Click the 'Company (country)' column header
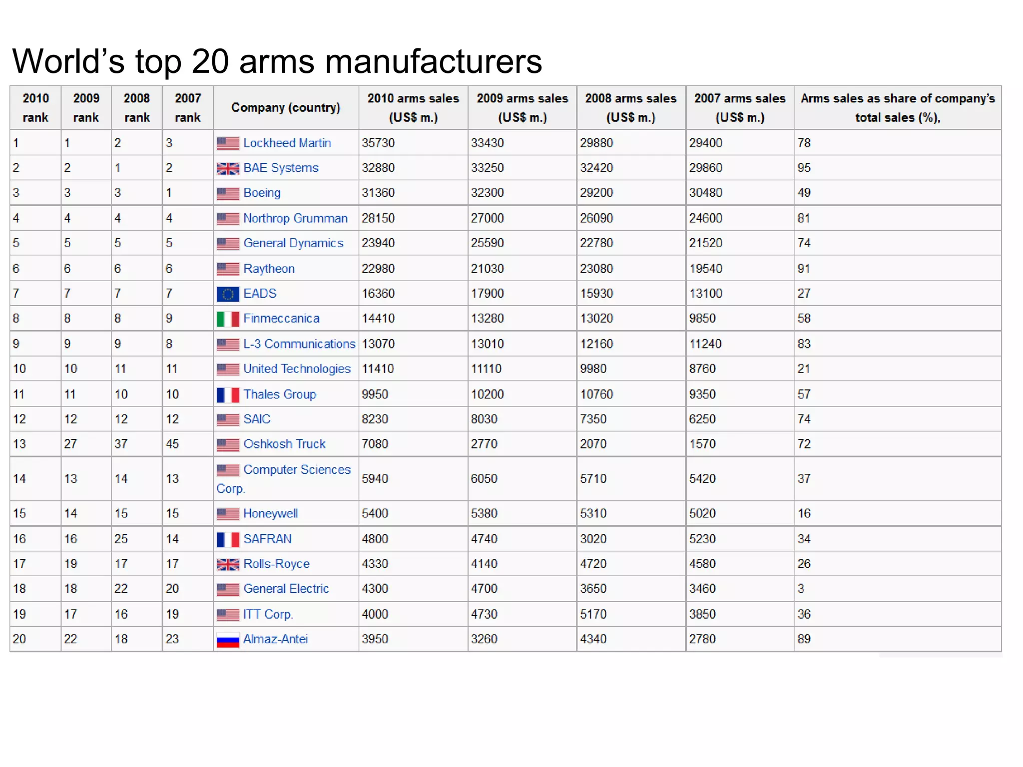The width and height of the screenshot is (1023, 767). click(x=286, y=108)
